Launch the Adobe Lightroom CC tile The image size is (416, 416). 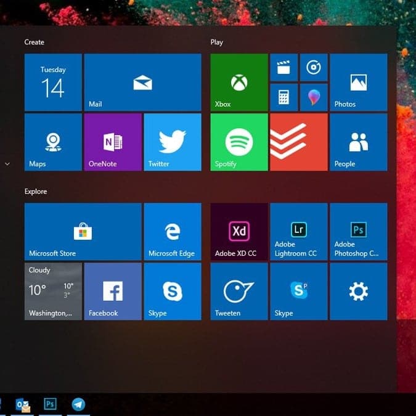point(299,232)
